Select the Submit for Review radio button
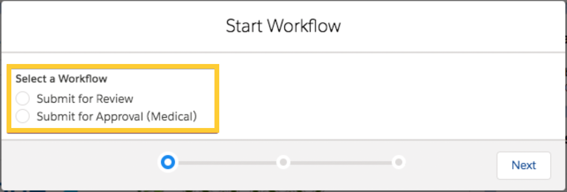Viewport: 567px width, 192px height. click(23, 99)
